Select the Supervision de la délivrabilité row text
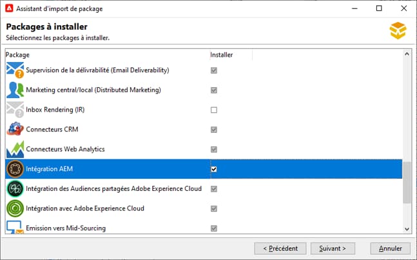This screenshot has height=260, width=417. pos(97,70)
